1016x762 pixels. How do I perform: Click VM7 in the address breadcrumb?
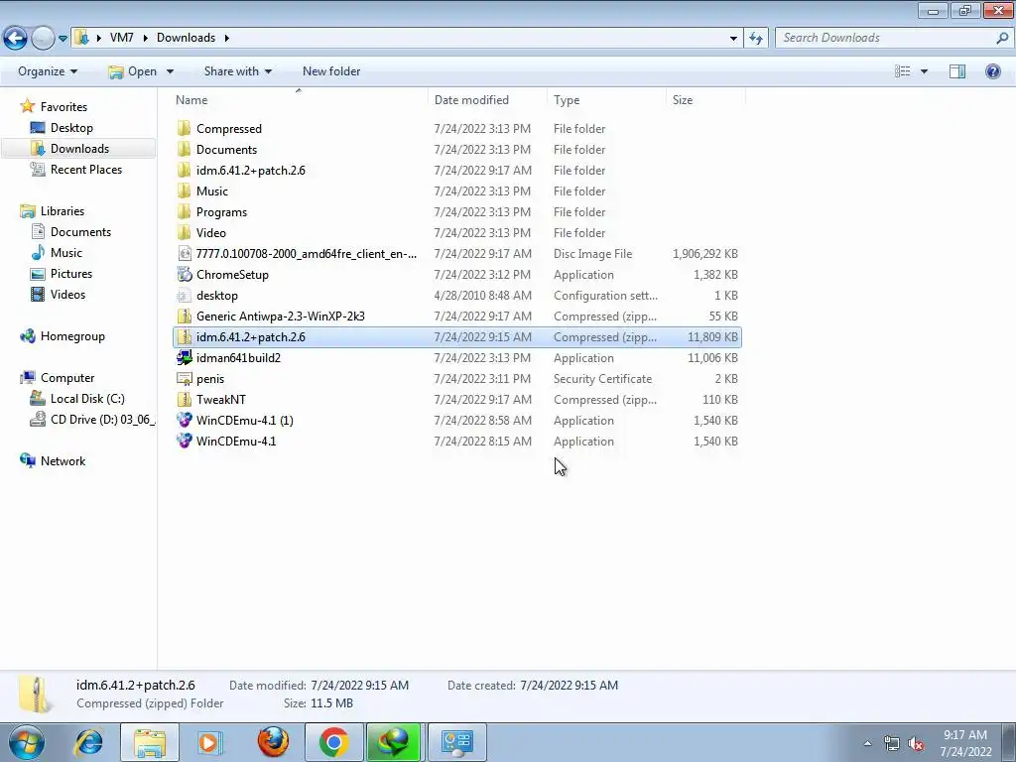tap(122, 38)
